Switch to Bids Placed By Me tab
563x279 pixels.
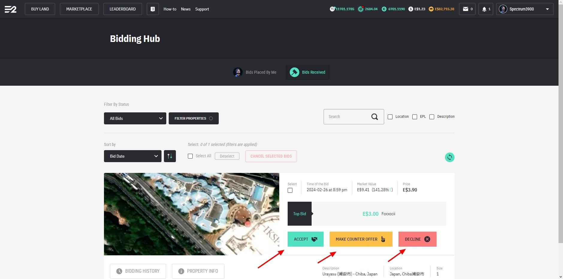pos(255,72)
